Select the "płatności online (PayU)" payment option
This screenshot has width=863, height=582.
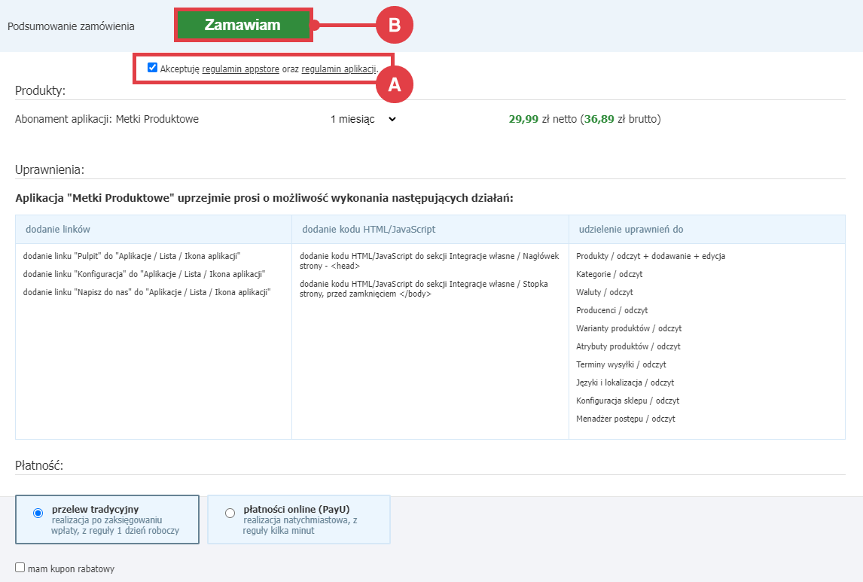229,512
